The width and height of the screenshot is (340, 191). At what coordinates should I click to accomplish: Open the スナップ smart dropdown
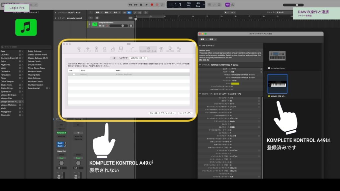tap(284, 12)
